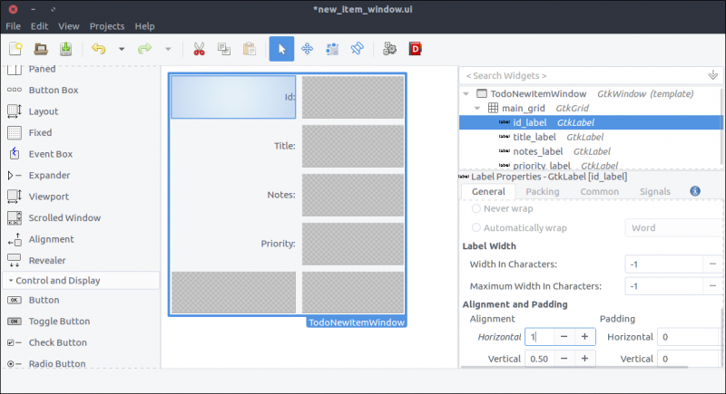The image size is (726, 394).
Task: Select the Automatically wrap radio option
Action: coord(477,228)
